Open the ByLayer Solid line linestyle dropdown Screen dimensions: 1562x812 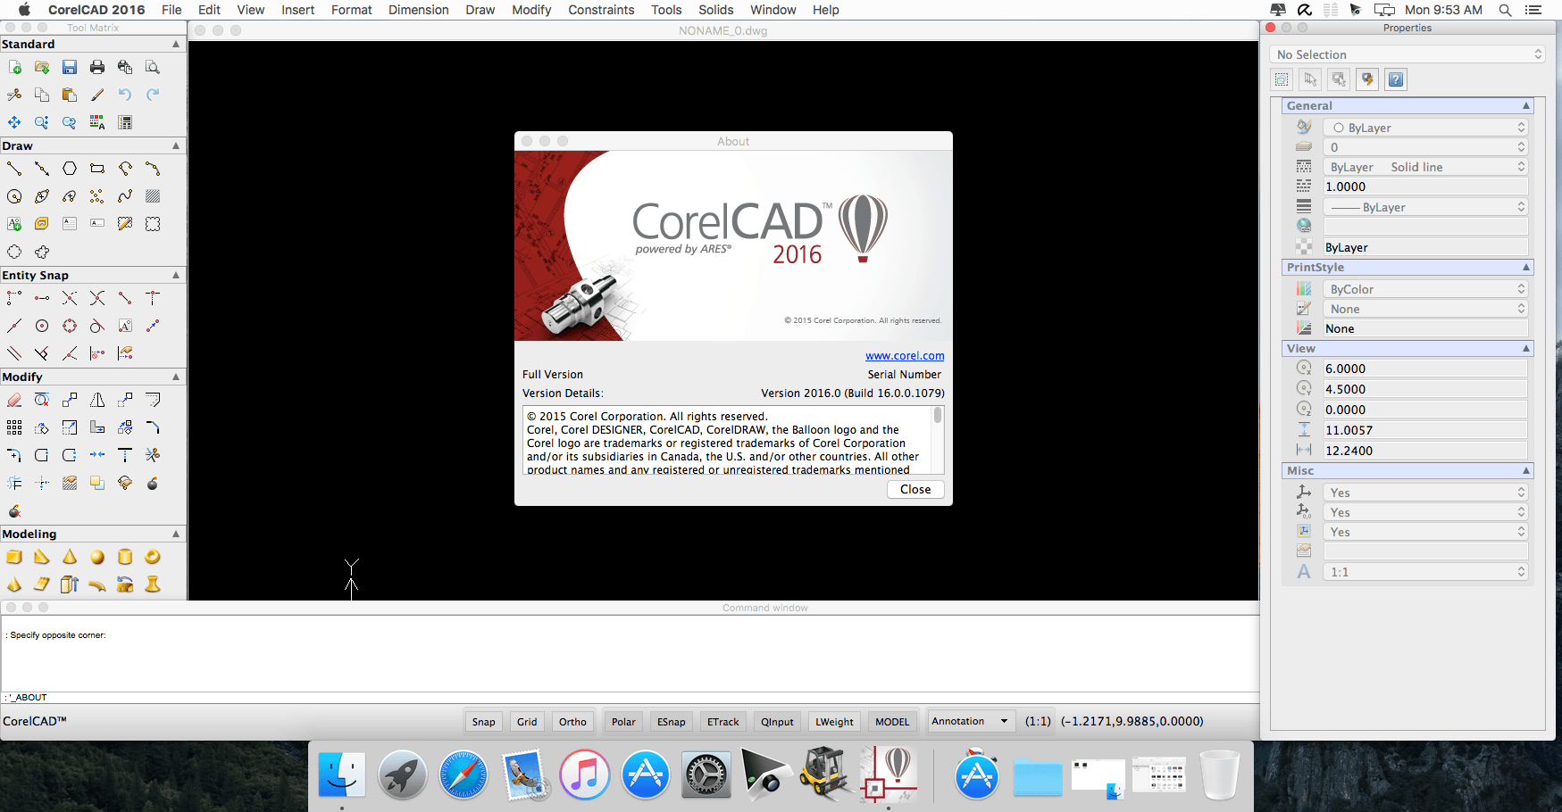[x=1425, y=167]
